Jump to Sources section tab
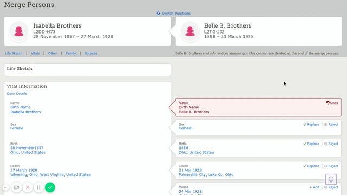Viewport: 347px width, 195px height. 91,53
